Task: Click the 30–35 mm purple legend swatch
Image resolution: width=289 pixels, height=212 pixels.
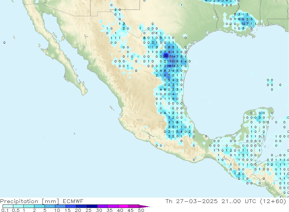Action: (103, 206)
